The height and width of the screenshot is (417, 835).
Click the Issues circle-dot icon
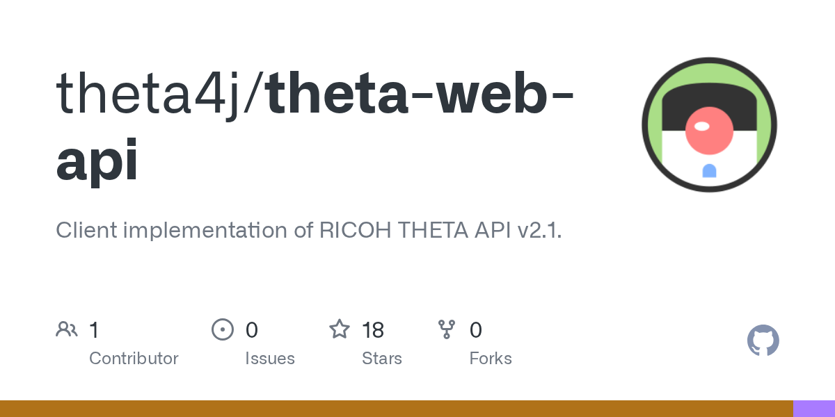pos(222,329)
